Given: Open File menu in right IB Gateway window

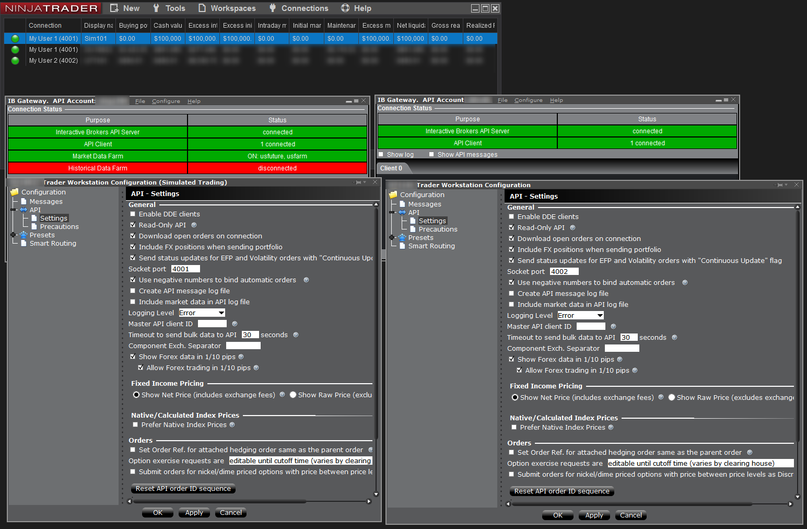Looking at the screenshot, I should pos(502,100).
